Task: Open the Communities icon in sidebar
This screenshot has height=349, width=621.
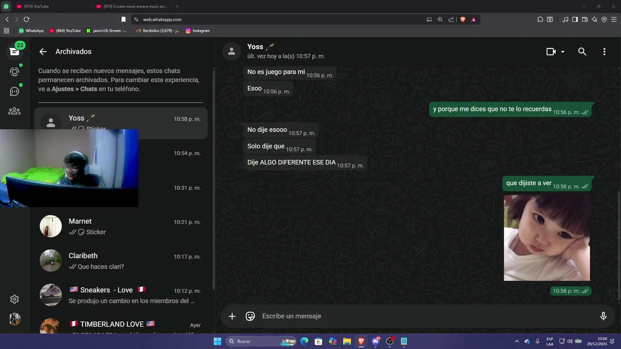Action: click(15, 111)
